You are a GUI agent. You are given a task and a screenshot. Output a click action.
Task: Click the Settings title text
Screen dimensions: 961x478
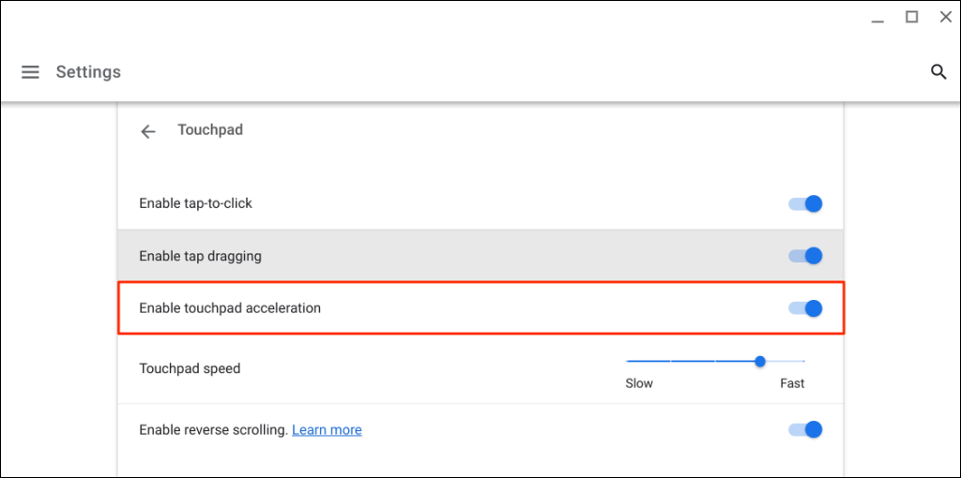coord(88,72)
